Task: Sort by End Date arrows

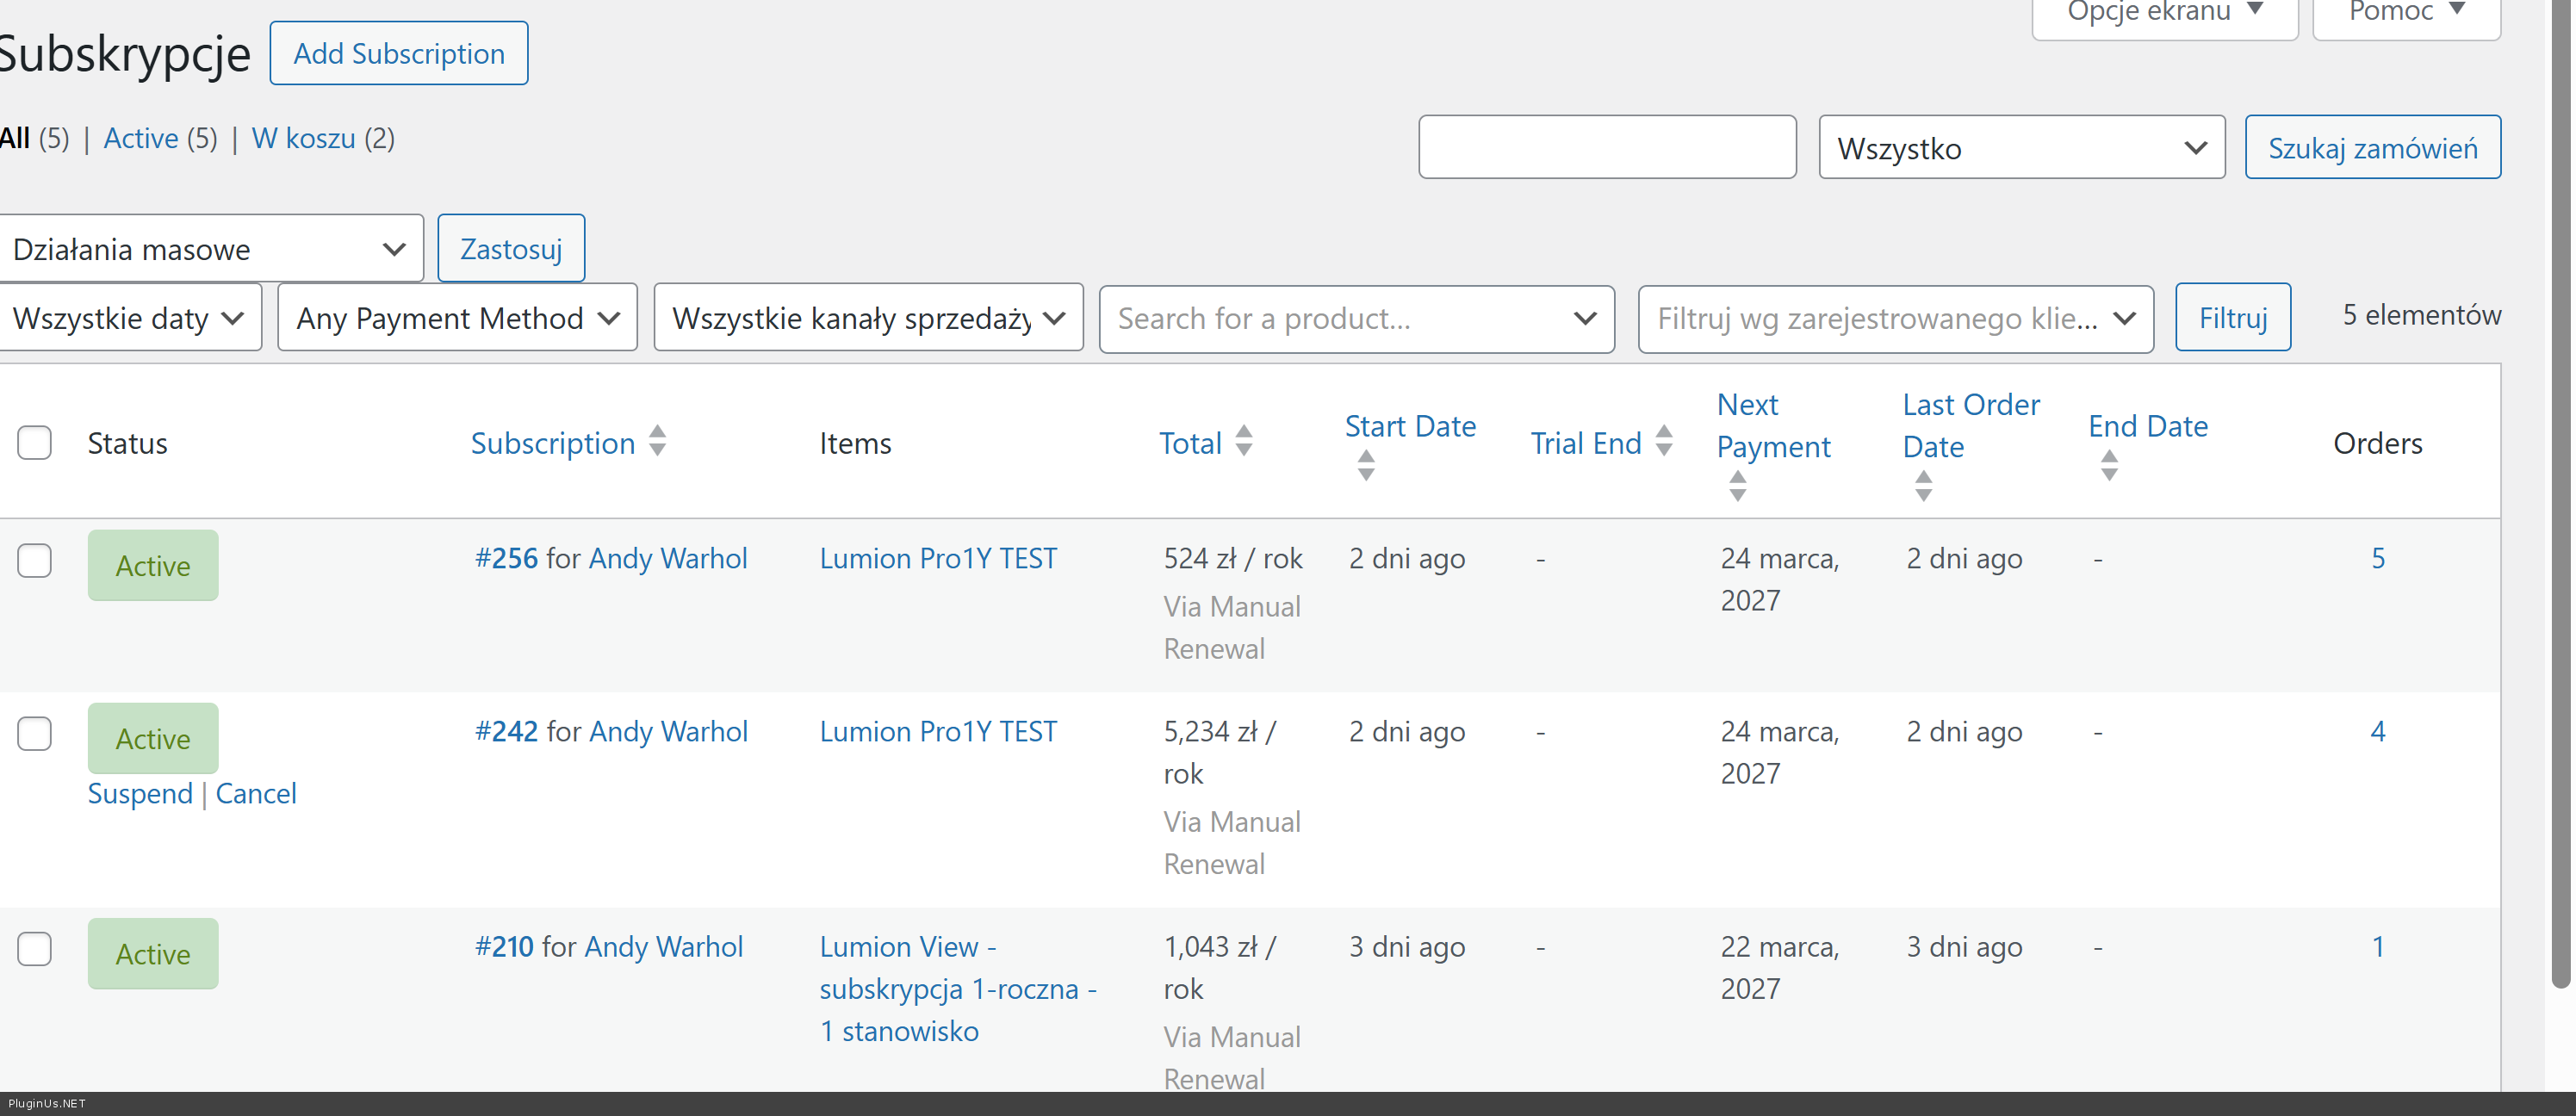Action: [x=2108, y=465]
